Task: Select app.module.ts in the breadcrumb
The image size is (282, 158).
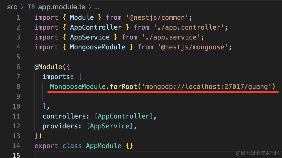Action: click(62, 7)
